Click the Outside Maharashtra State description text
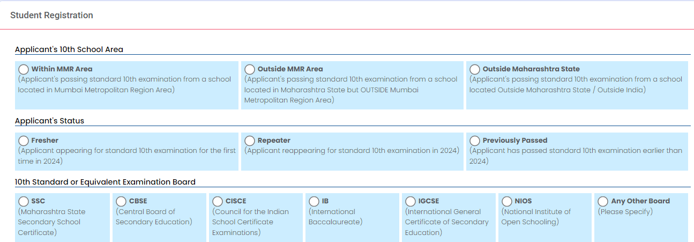694x242 pixels. [576, 85]
